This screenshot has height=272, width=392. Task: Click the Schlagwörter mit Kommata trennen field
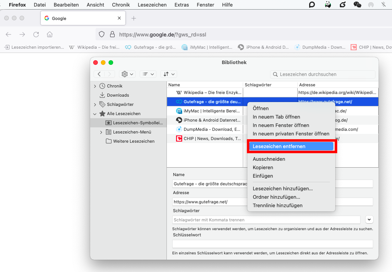pyautogui.click(x=266, y=220)
